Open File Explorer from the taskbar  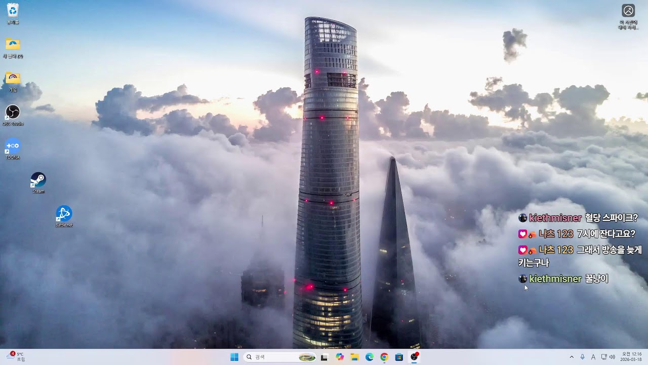[x=355, y=357]
